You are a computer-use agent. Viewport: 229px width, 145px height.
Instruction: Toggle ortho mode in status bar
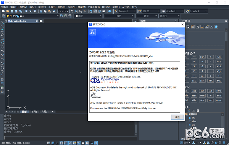pos(57,143)
